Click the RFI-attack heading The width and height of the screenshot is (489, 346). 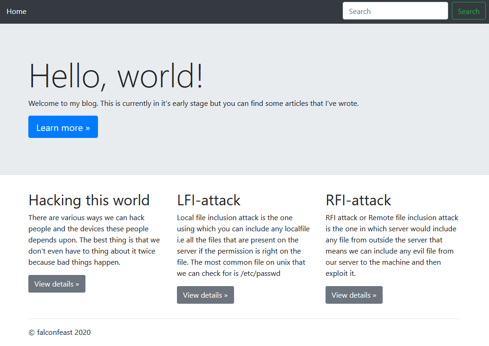point(359,200)
